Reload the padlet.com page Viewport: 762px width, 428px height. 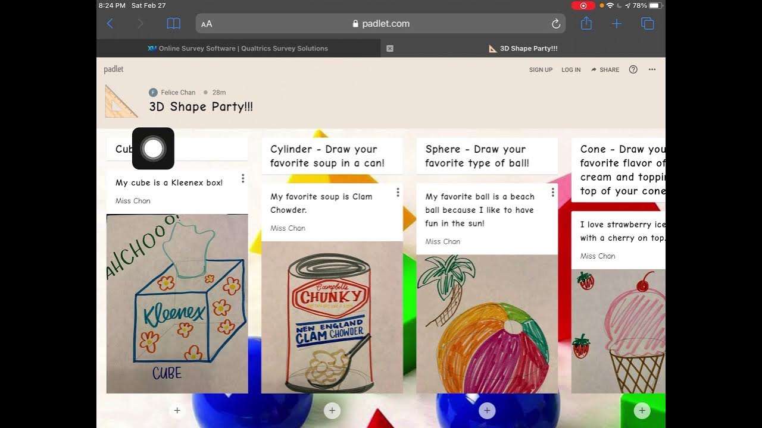556,24
